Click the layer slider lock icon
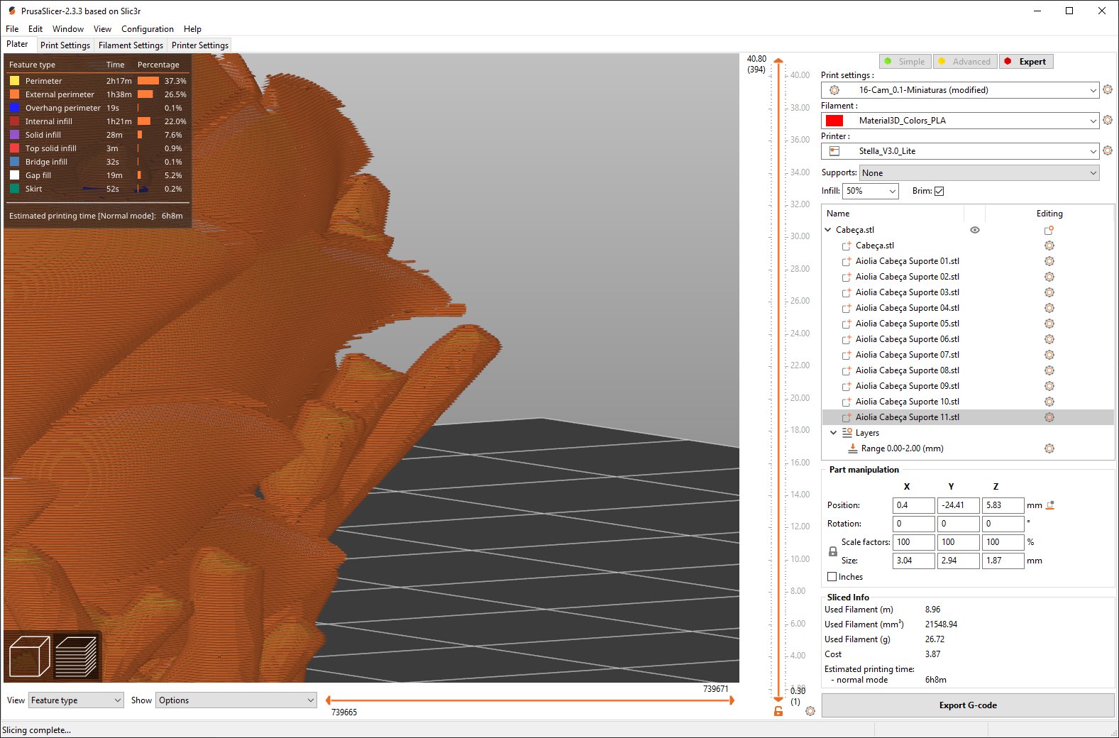Image resolution: width=1119 pixels, height=738 pixels. [778, 710]
